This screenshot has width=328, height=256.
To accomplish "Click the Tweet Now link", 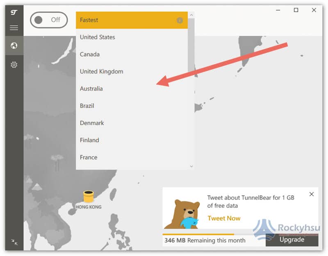I will tap(224, 218).
